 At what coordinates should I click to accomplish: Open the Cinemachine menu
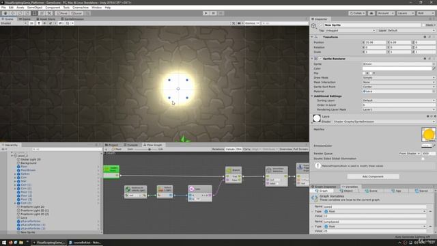[x=81, y=8]
